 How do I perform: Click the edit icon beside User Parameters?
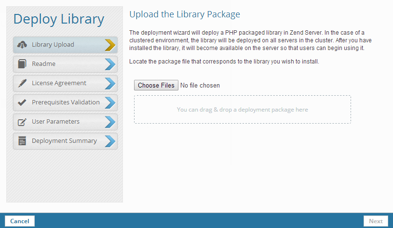click(x=22, y=122)
